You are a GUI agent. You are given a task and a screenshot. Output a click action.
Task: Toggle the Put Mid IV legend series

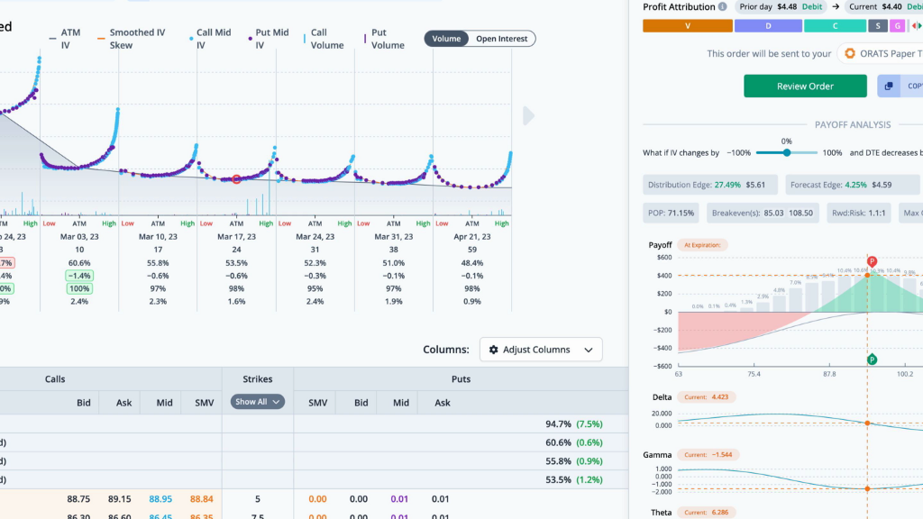pyautogui.click(x=269, y=39)
